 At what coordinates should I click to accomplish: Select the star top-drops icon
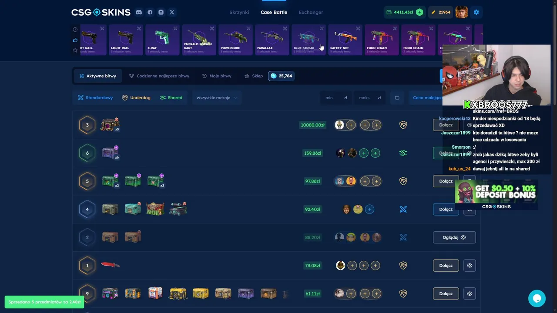[x=75, y=50]
